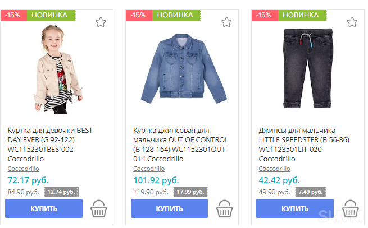Star the LITTLE SPEEDSTER jeans

tap(352, 22)
